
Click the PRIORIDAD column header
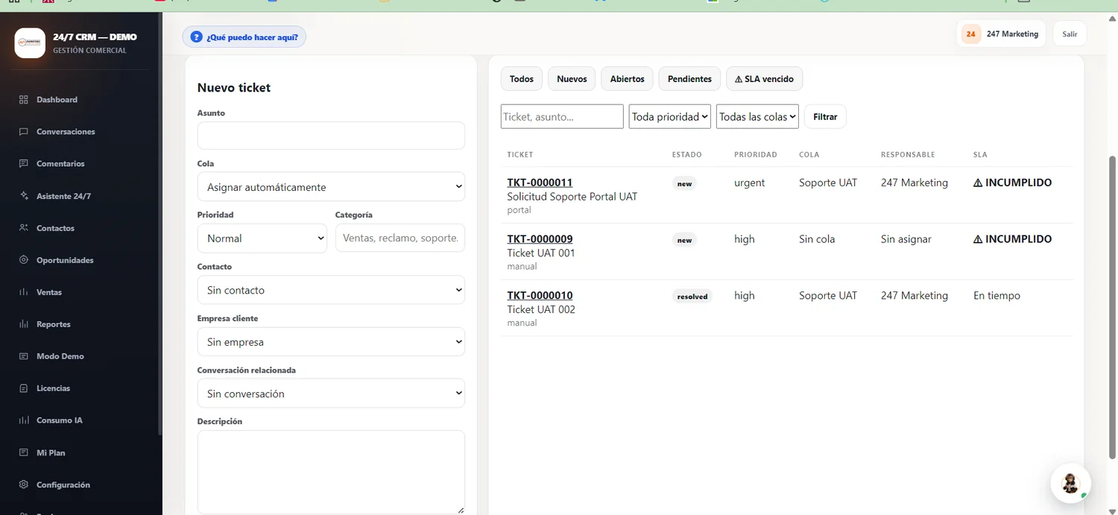[755, 155]
